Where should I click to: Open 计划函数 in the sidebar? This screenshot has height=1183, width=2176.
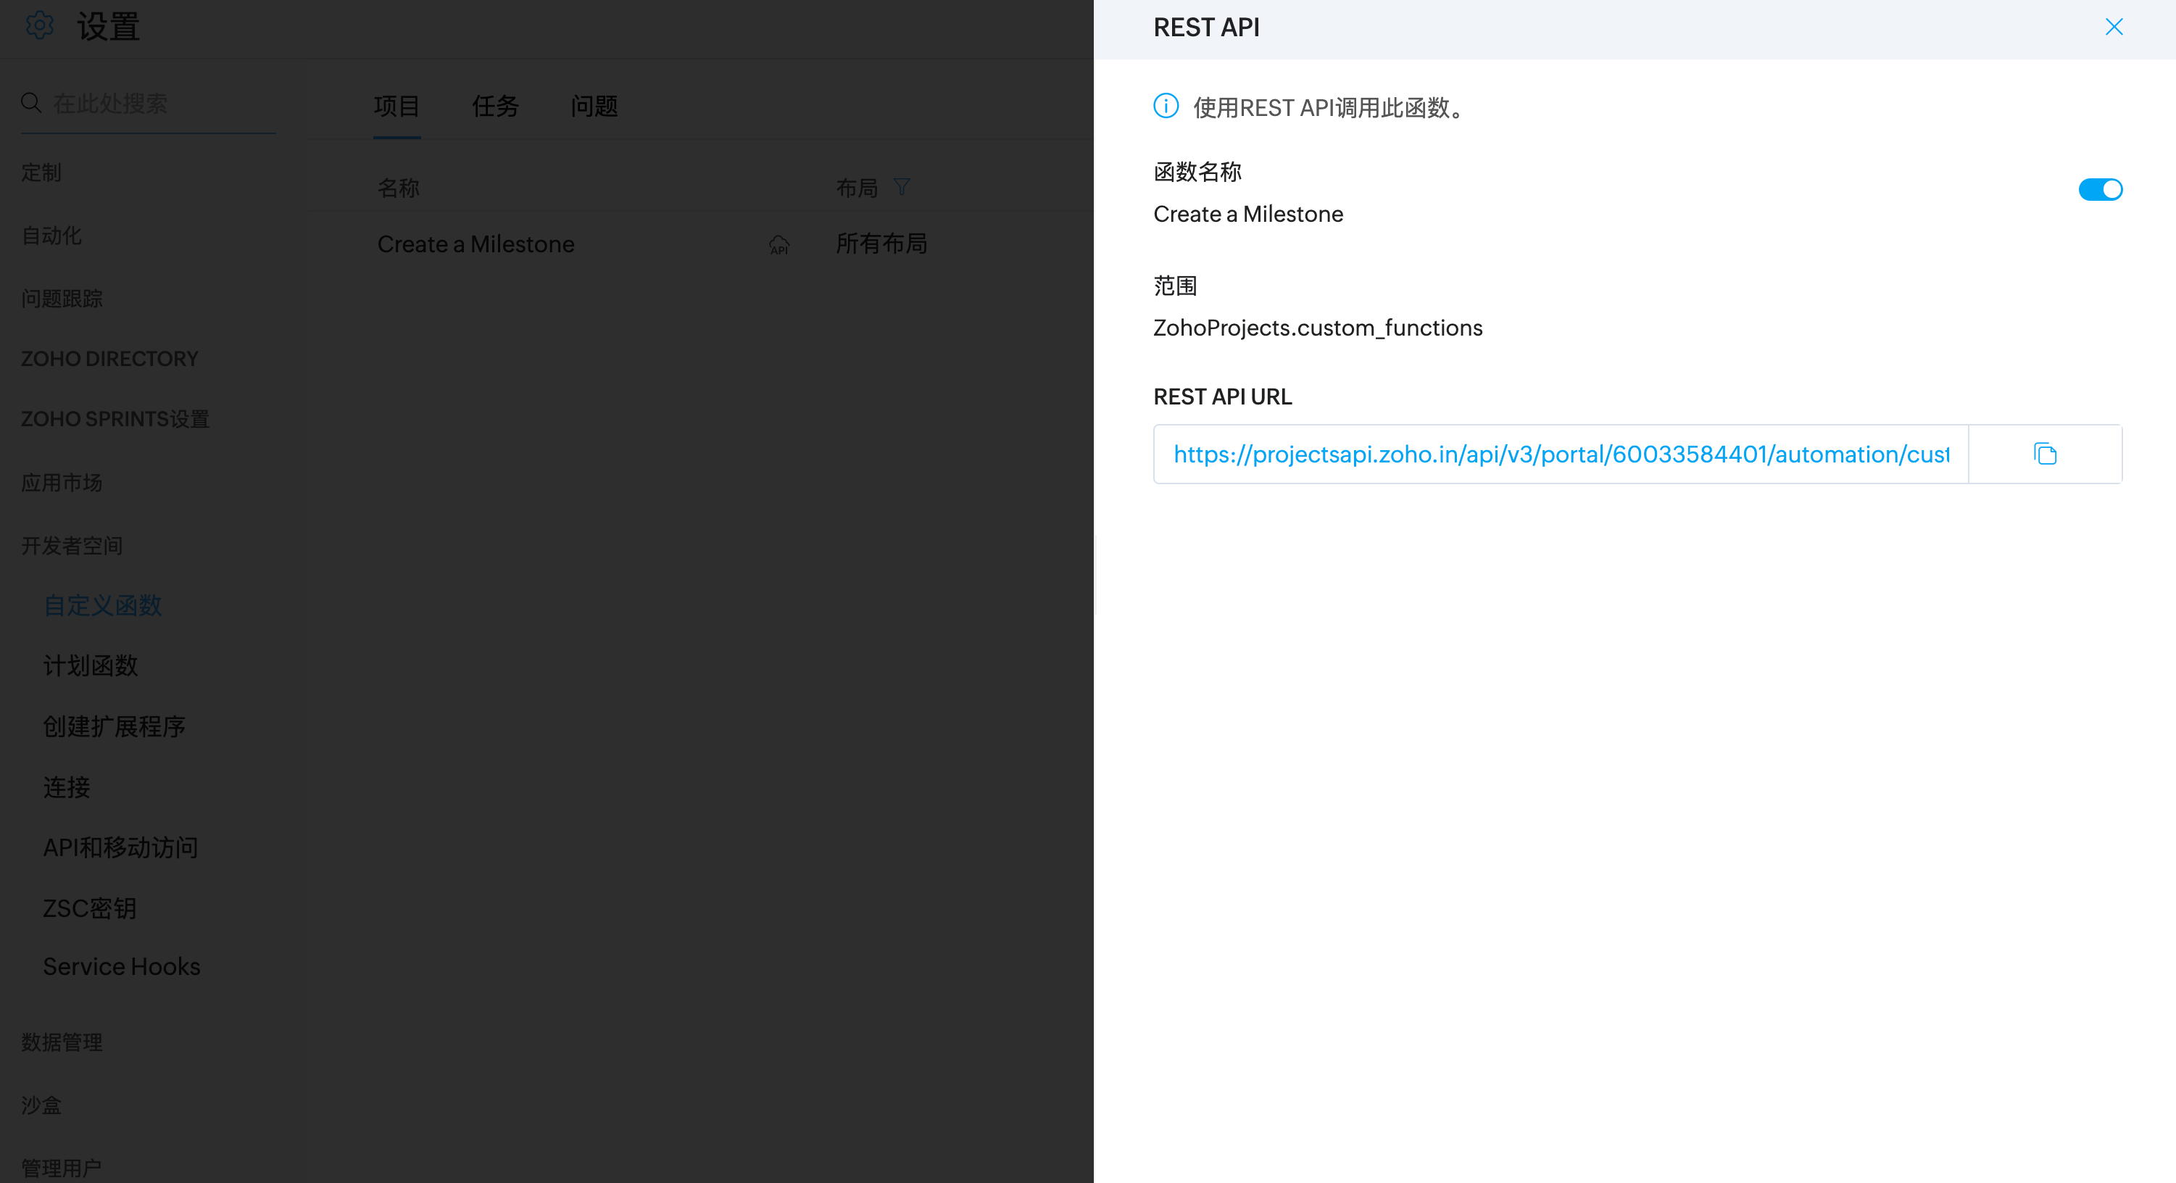click(x=91, y=666)
